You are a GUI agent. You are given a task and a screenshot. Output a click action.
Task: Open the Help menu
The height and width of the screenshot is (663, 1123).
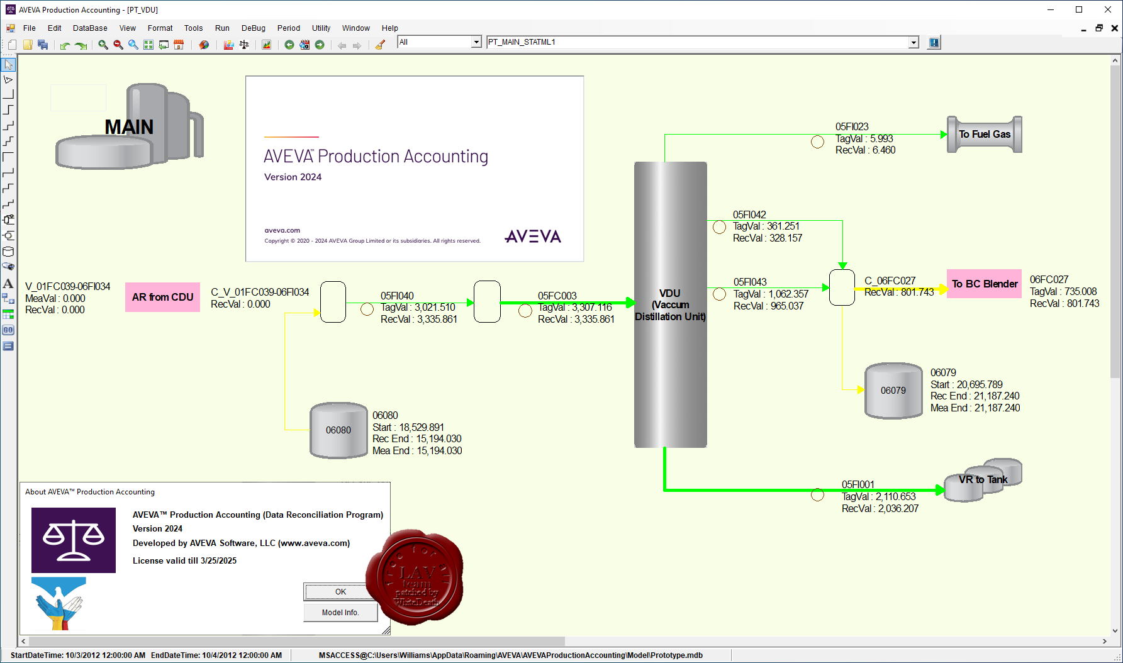click(x=390, y=28)
